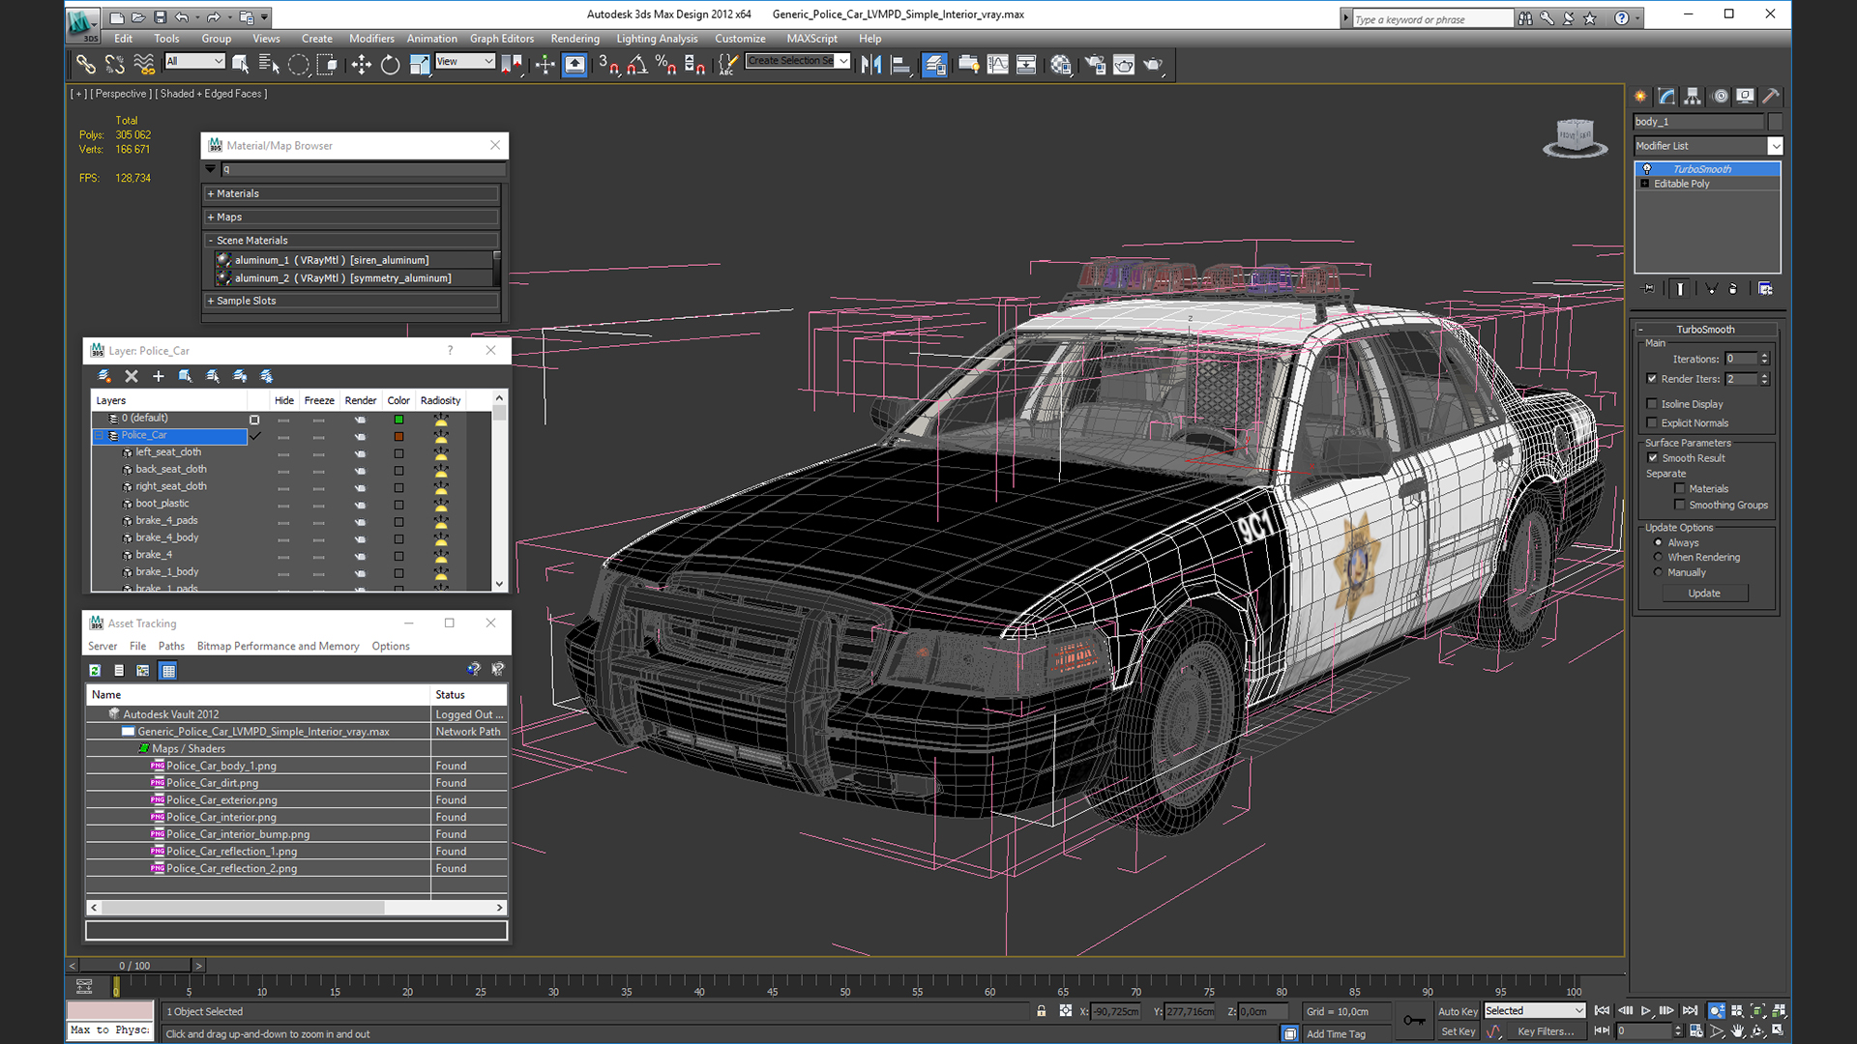Click Add Selected Objects plus icon in Layer dialog
The image size is (1857, 1044).
click(x=159, y=376)
